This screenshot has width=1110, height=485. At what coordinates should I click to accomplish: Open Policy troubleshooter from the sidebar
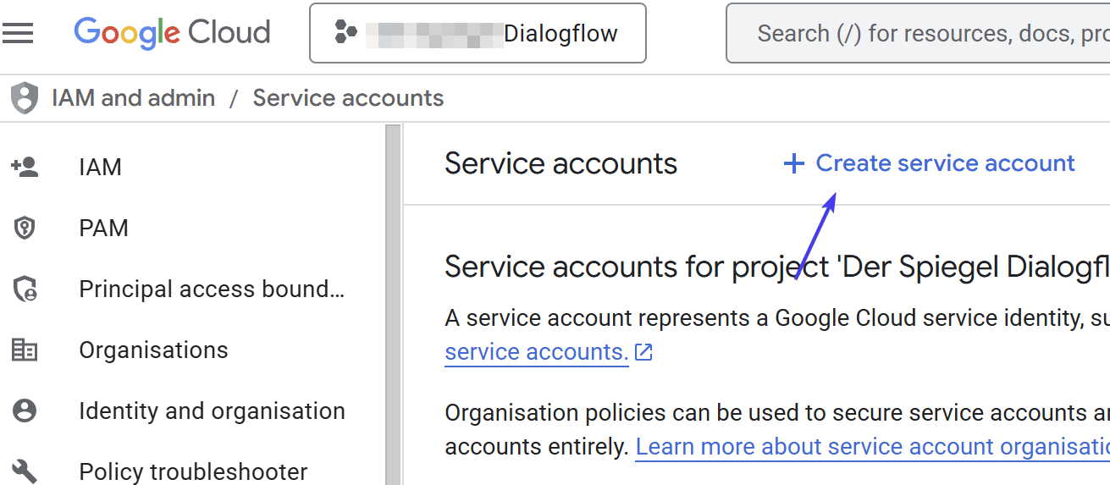pos(193,471)
